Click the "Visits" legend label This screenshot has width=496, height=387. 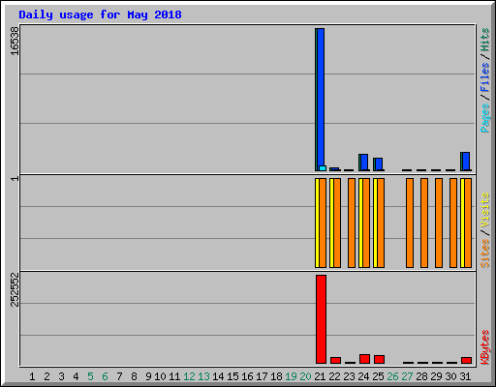pos(485,210)
